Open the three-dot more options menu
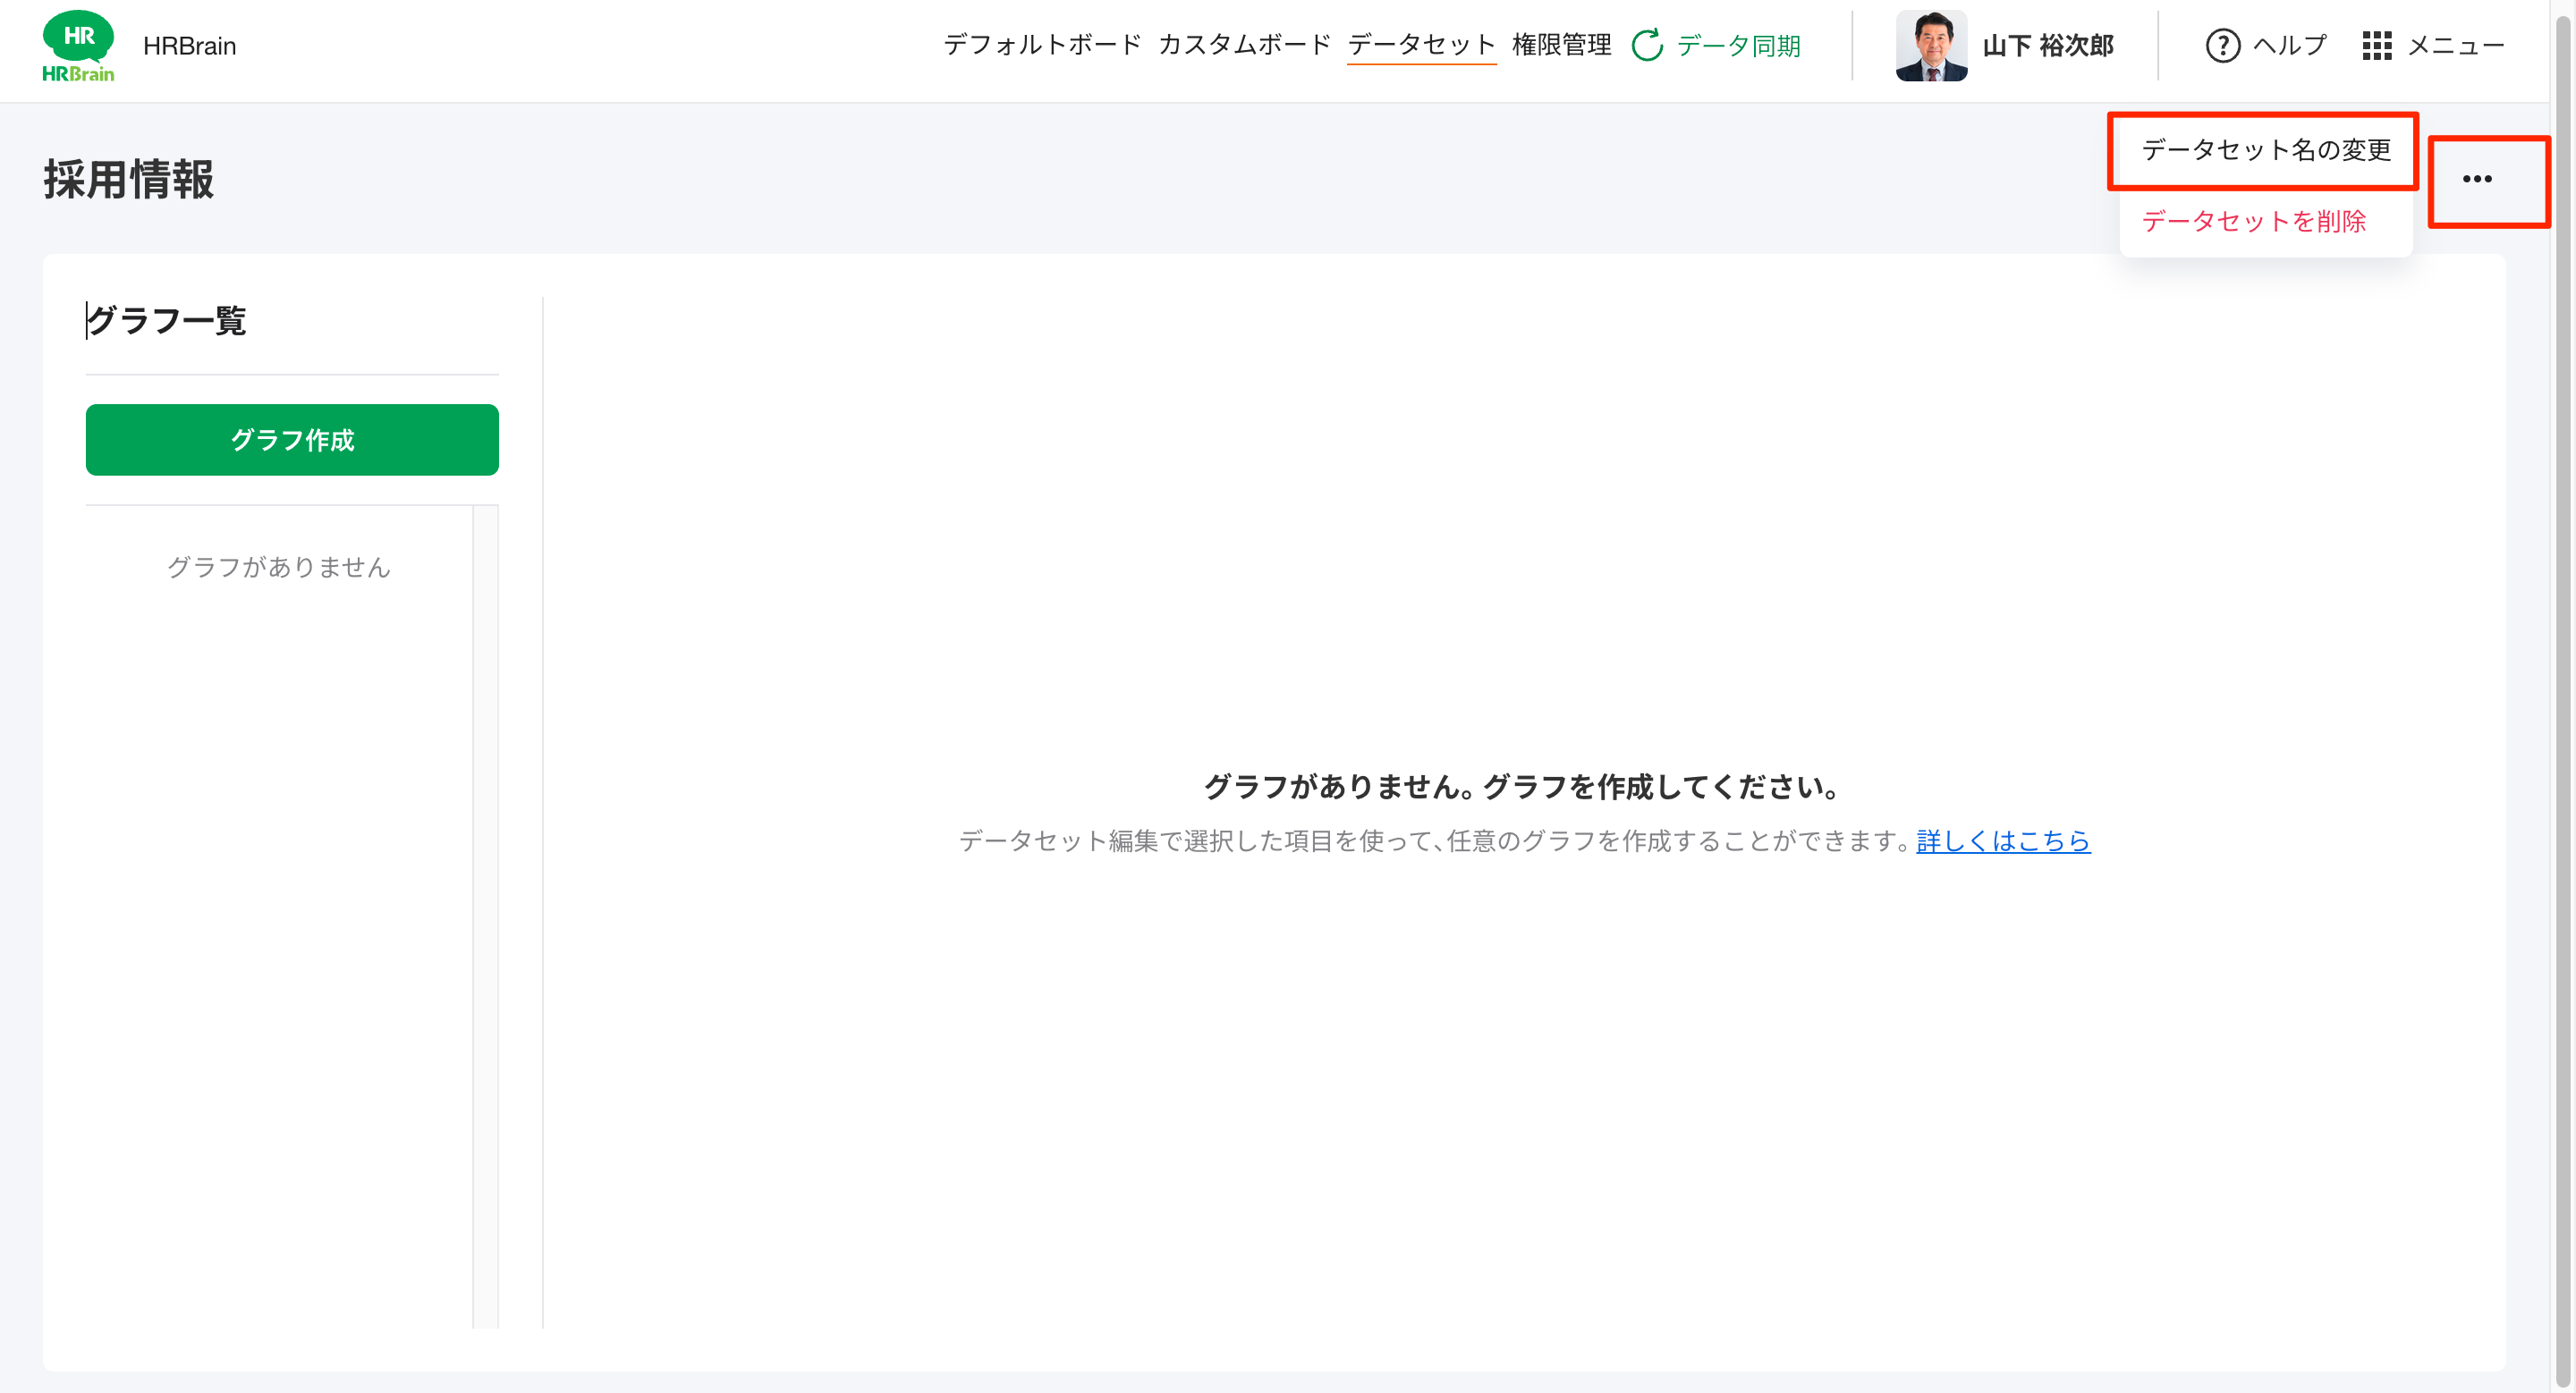The width and height of the screenshot is (2576, 1393). tap(2478, 178)
